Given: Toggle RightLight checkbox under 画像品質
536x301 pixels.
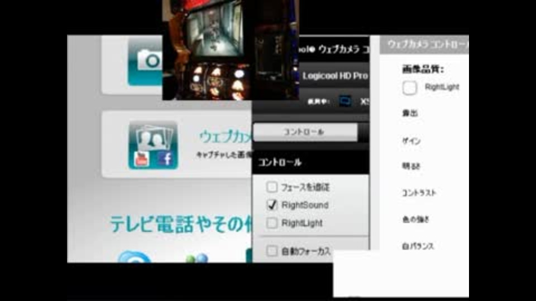Looking at the screenshot, I should click(x=409, y=88).
